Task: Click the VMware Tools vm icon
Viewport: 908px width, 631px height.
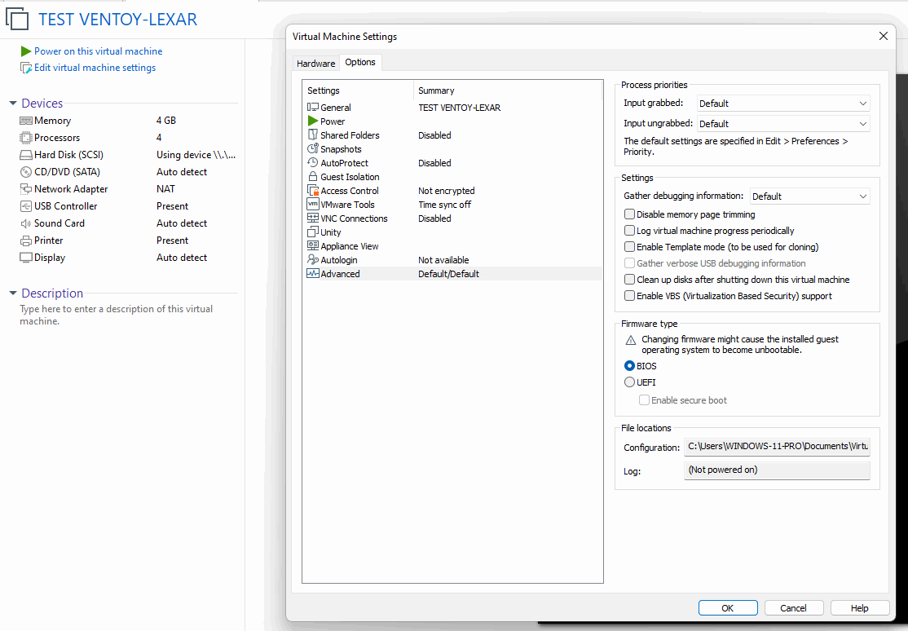Action: click(313, 205)
